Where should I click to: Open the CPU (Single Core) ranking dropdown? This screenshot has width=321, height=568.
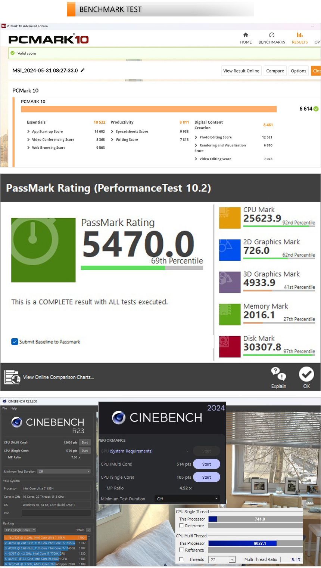coord(21,530)
